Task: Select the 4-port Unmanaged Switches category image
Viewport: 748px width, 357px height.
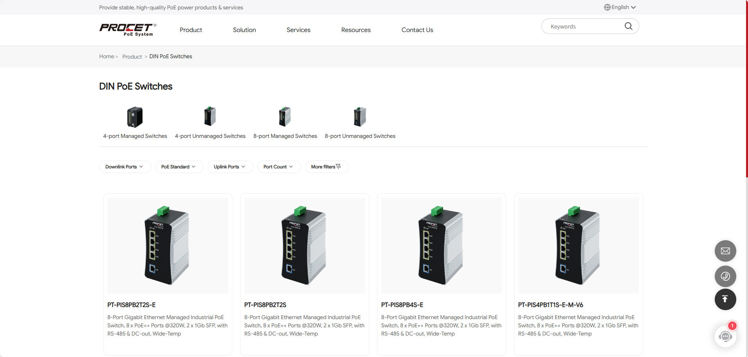Action: point(210,116)
